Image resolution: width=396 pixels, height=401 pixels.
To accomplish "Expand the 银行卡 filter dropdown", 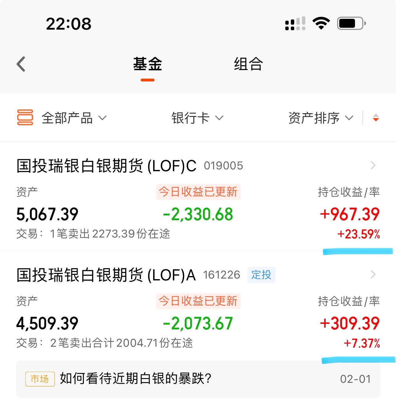I will 197,118.
